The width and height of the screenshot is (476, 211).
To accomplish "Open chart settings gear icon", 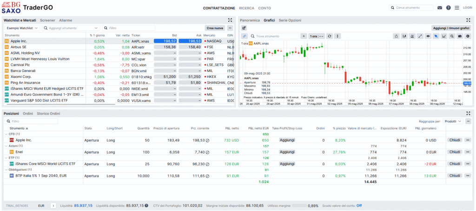I will coord(468,36).
